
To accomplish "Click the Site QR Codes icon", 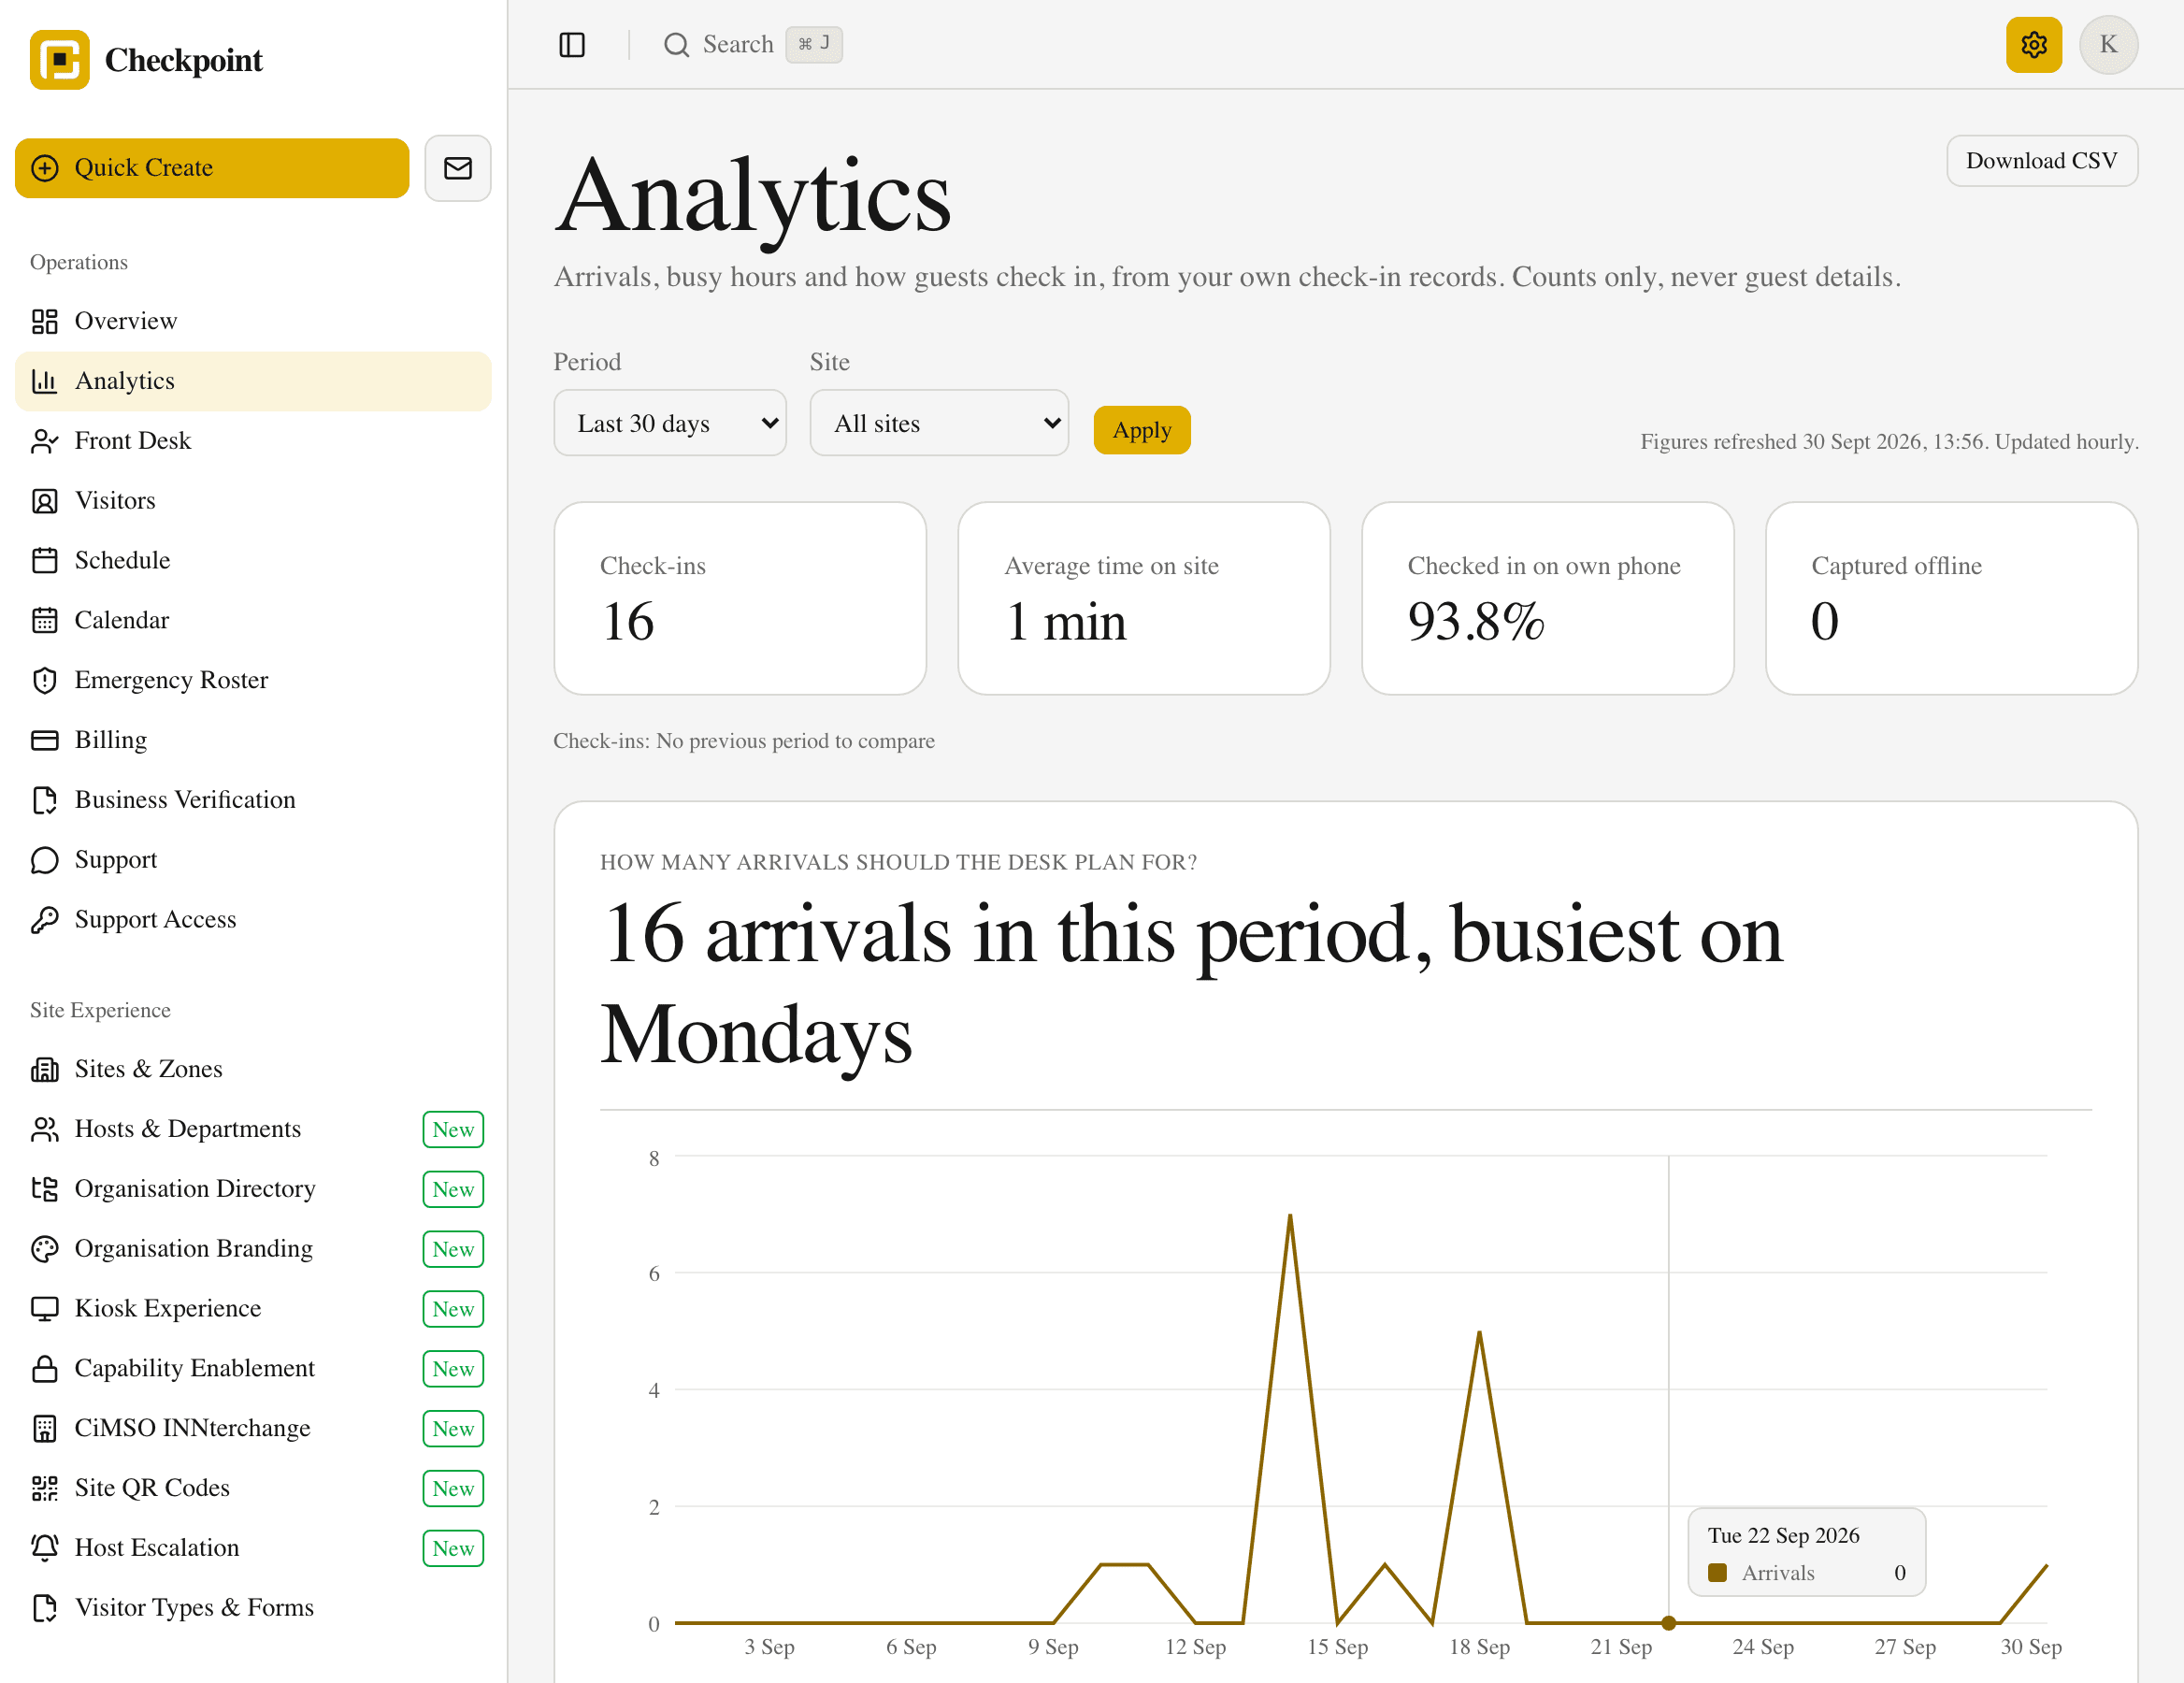I will tap(45, 1488).
